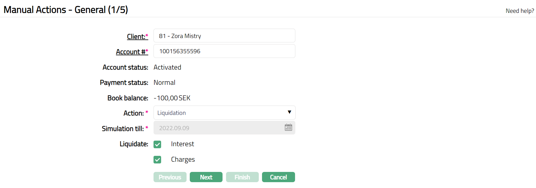Click the Previous button
This screenshot has height=188, width=536.
(x=170, y=177)
